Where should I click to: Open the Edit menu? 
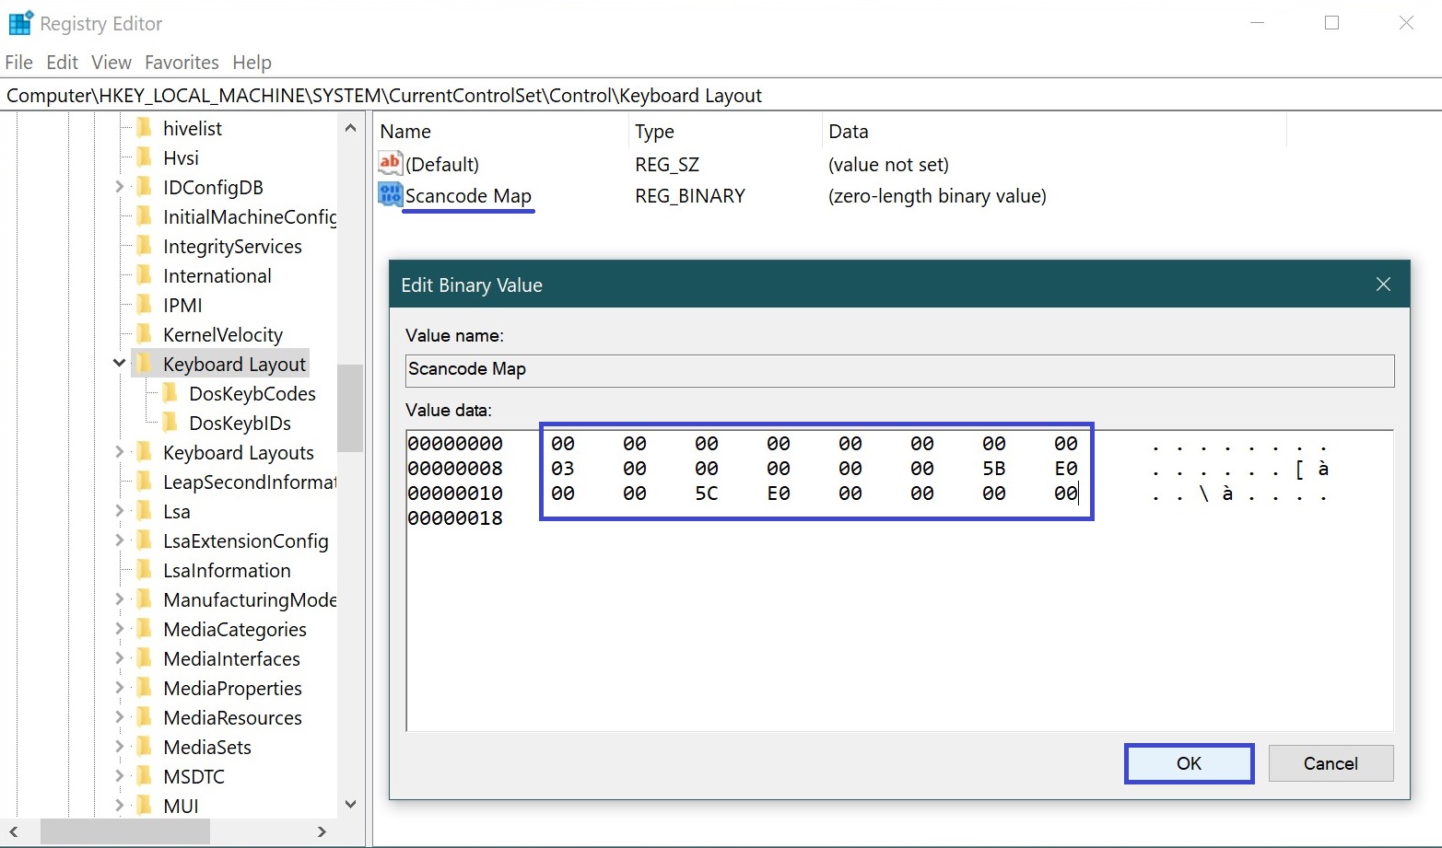(62, 62)
